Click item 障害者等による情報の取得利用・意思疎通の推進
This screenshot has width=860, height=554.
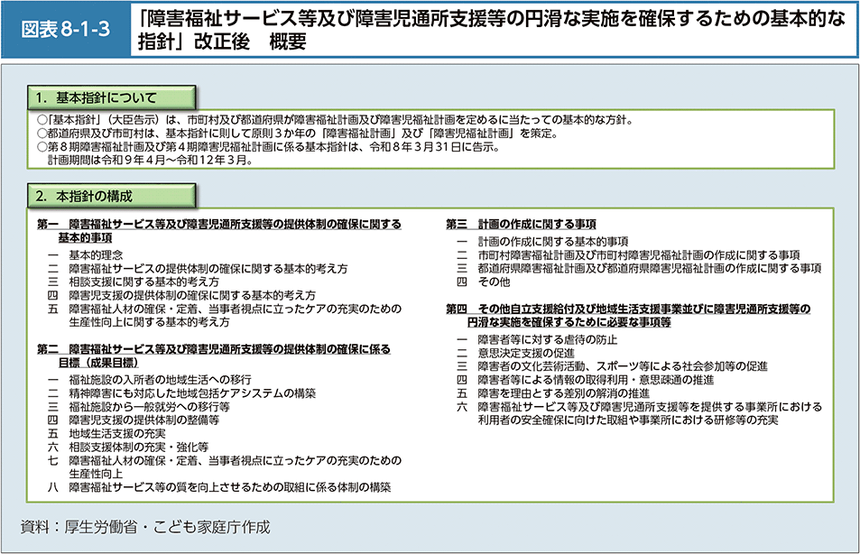(596, 380)
